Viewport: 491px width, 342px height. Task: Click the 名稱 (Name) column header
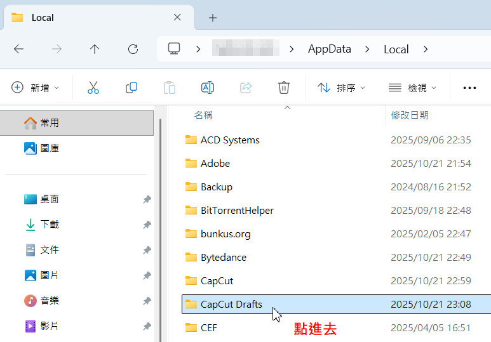click(203, 115)
